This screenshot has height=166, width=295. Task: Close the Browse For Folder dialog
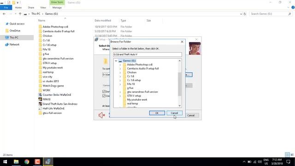[x=182, y=42]
